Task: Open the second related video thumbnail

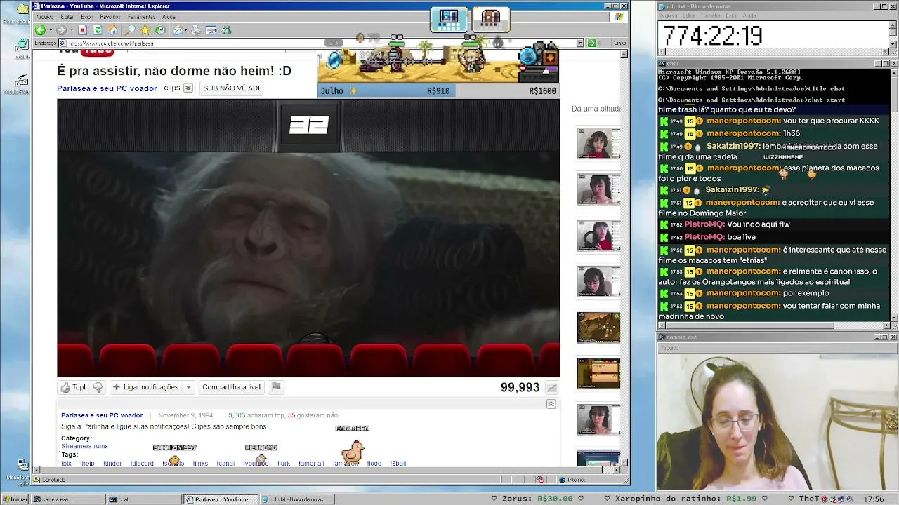Action: 598,189
